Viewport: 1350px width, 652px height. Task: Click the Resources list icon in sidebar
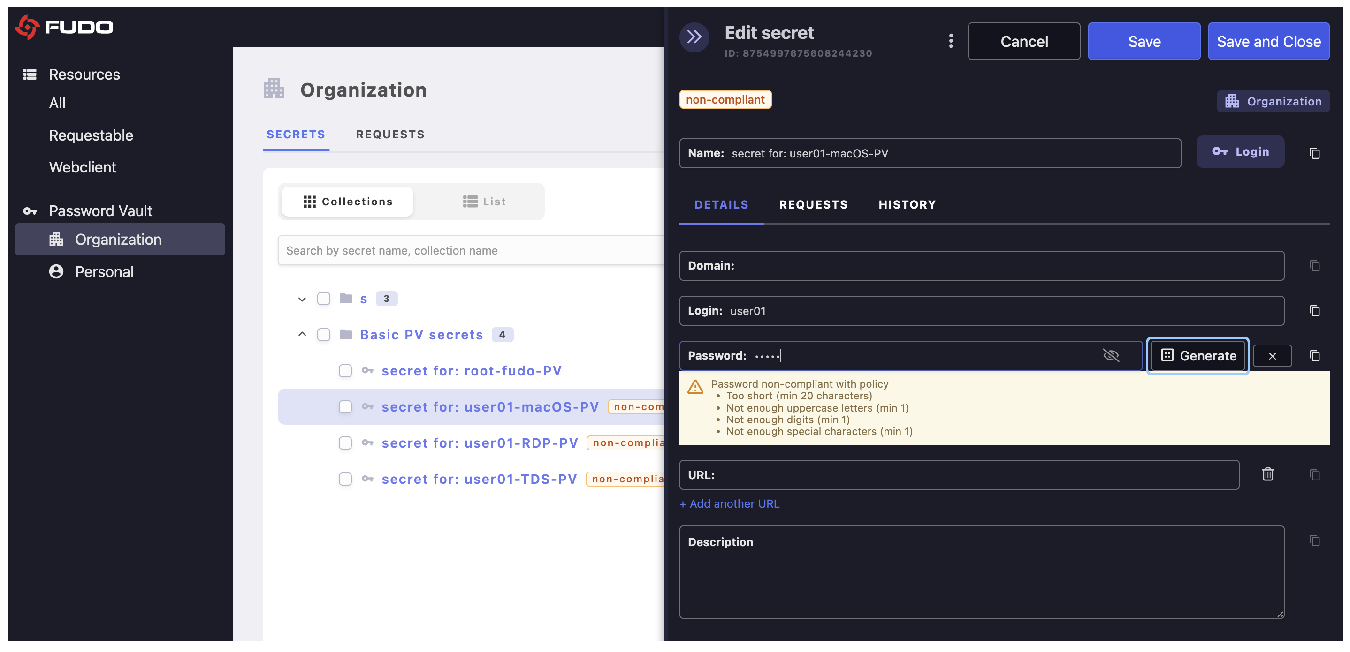(x=30, y=75)
